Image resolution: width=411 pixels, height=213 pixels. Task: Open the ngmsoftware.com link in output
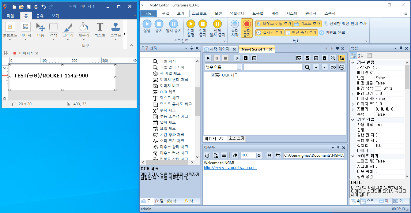pyautogui.click(x=230, y=168)
